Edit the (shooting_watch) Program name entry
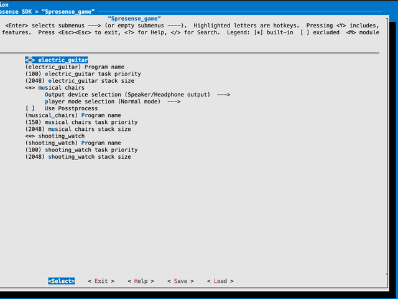398x299 pixels. click(x=73, y=143)
